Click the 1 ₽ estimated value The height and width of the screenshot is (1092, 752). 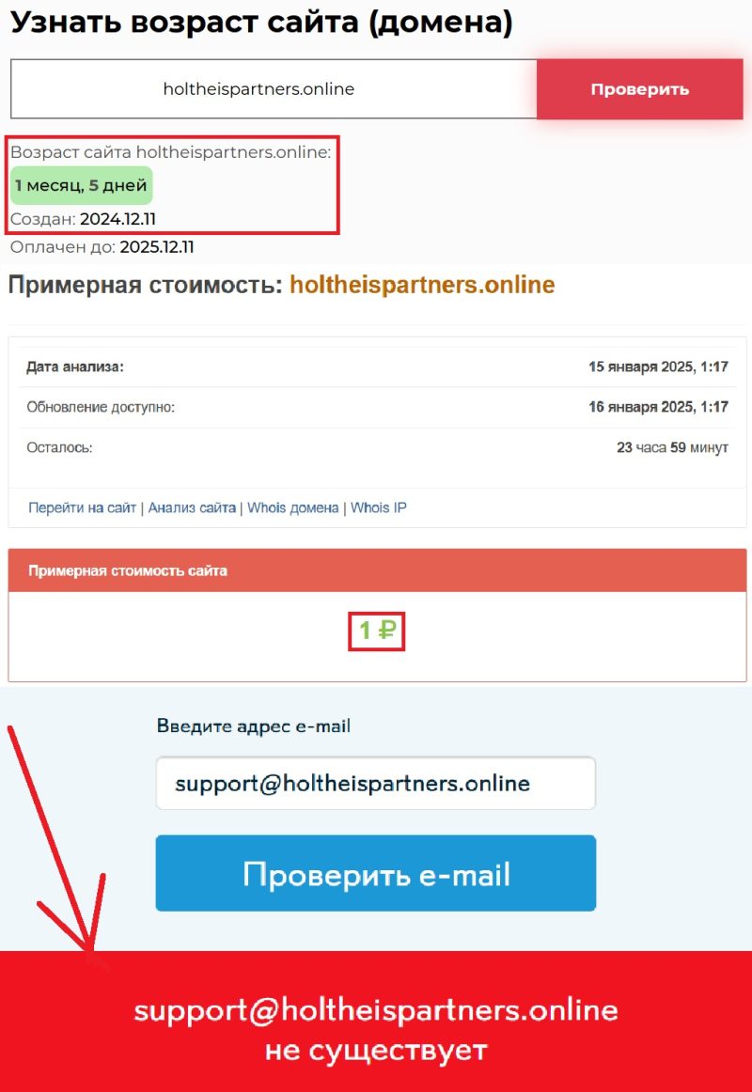click(377, 631)
